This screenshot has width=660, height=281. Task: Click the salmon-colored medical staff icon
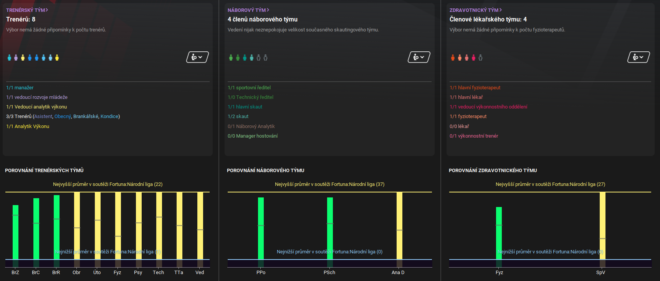coord(466,58)
